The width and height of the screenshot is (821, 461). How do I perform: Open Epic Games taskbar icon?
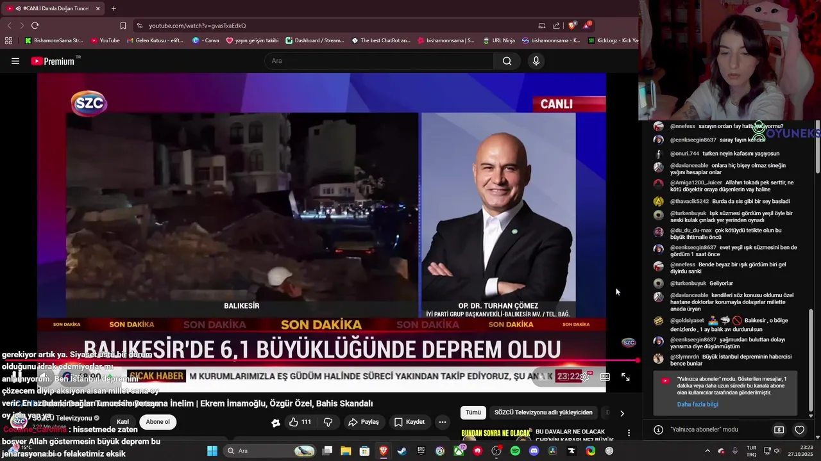(x=421, y=451)
